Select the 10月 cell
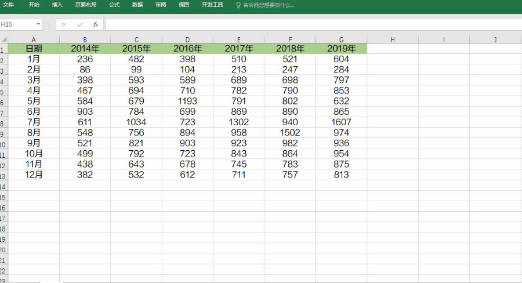Image resolution: width=522 pixels, height=283 pixels. (x=34, y=154)
